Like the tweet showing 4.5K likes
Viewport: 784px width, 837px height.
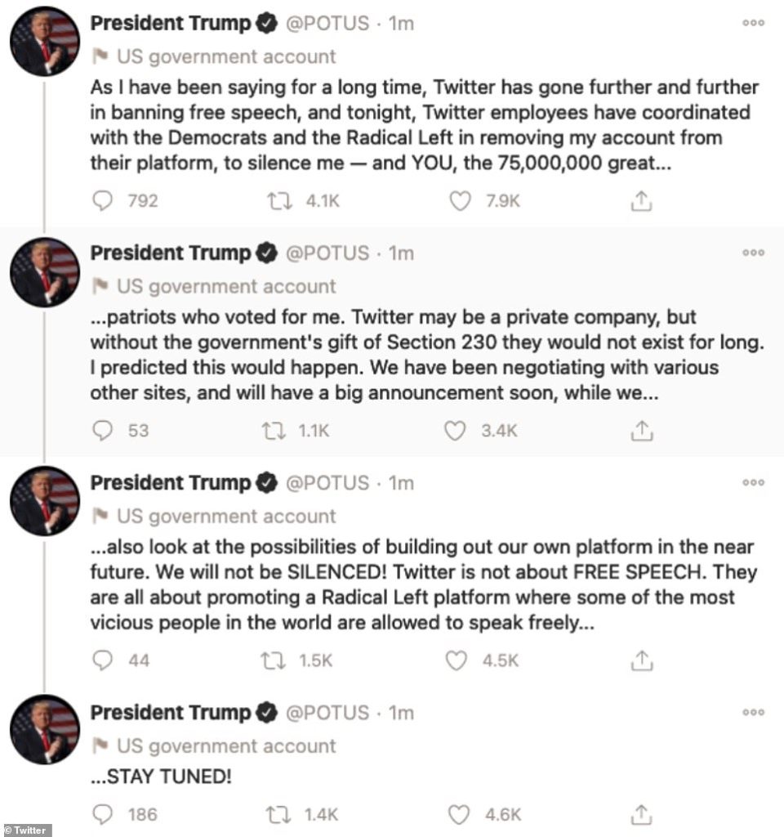[456, 660]
